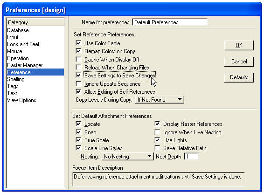Toggle Allow Editing of Self References
The height and width of the screenshot is (193, 264).
coord(78,91)
